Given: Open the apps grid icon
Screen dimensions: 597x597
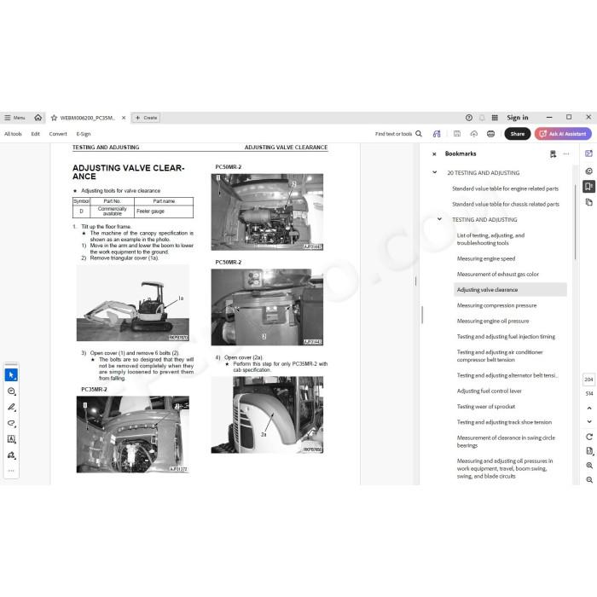Looking at the screenshot, I should click(x=495, y=118).
